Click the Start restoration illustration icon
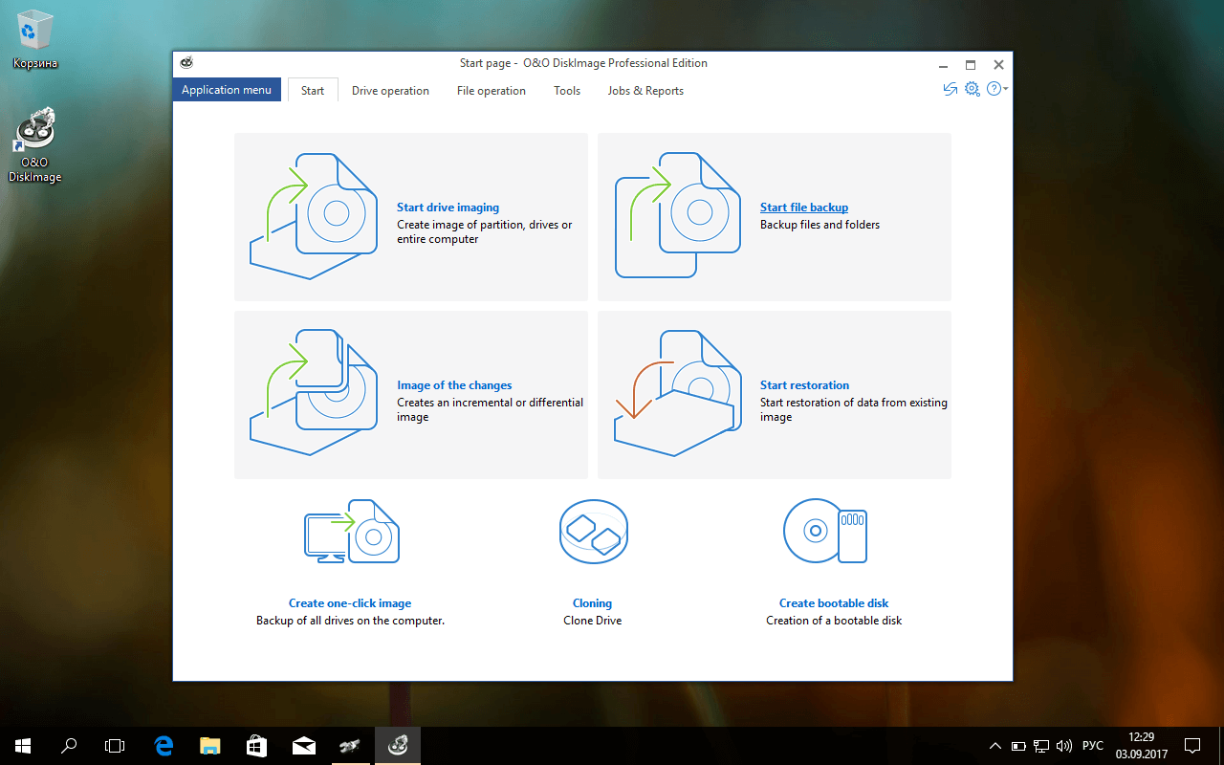 (x=677, y=393)
